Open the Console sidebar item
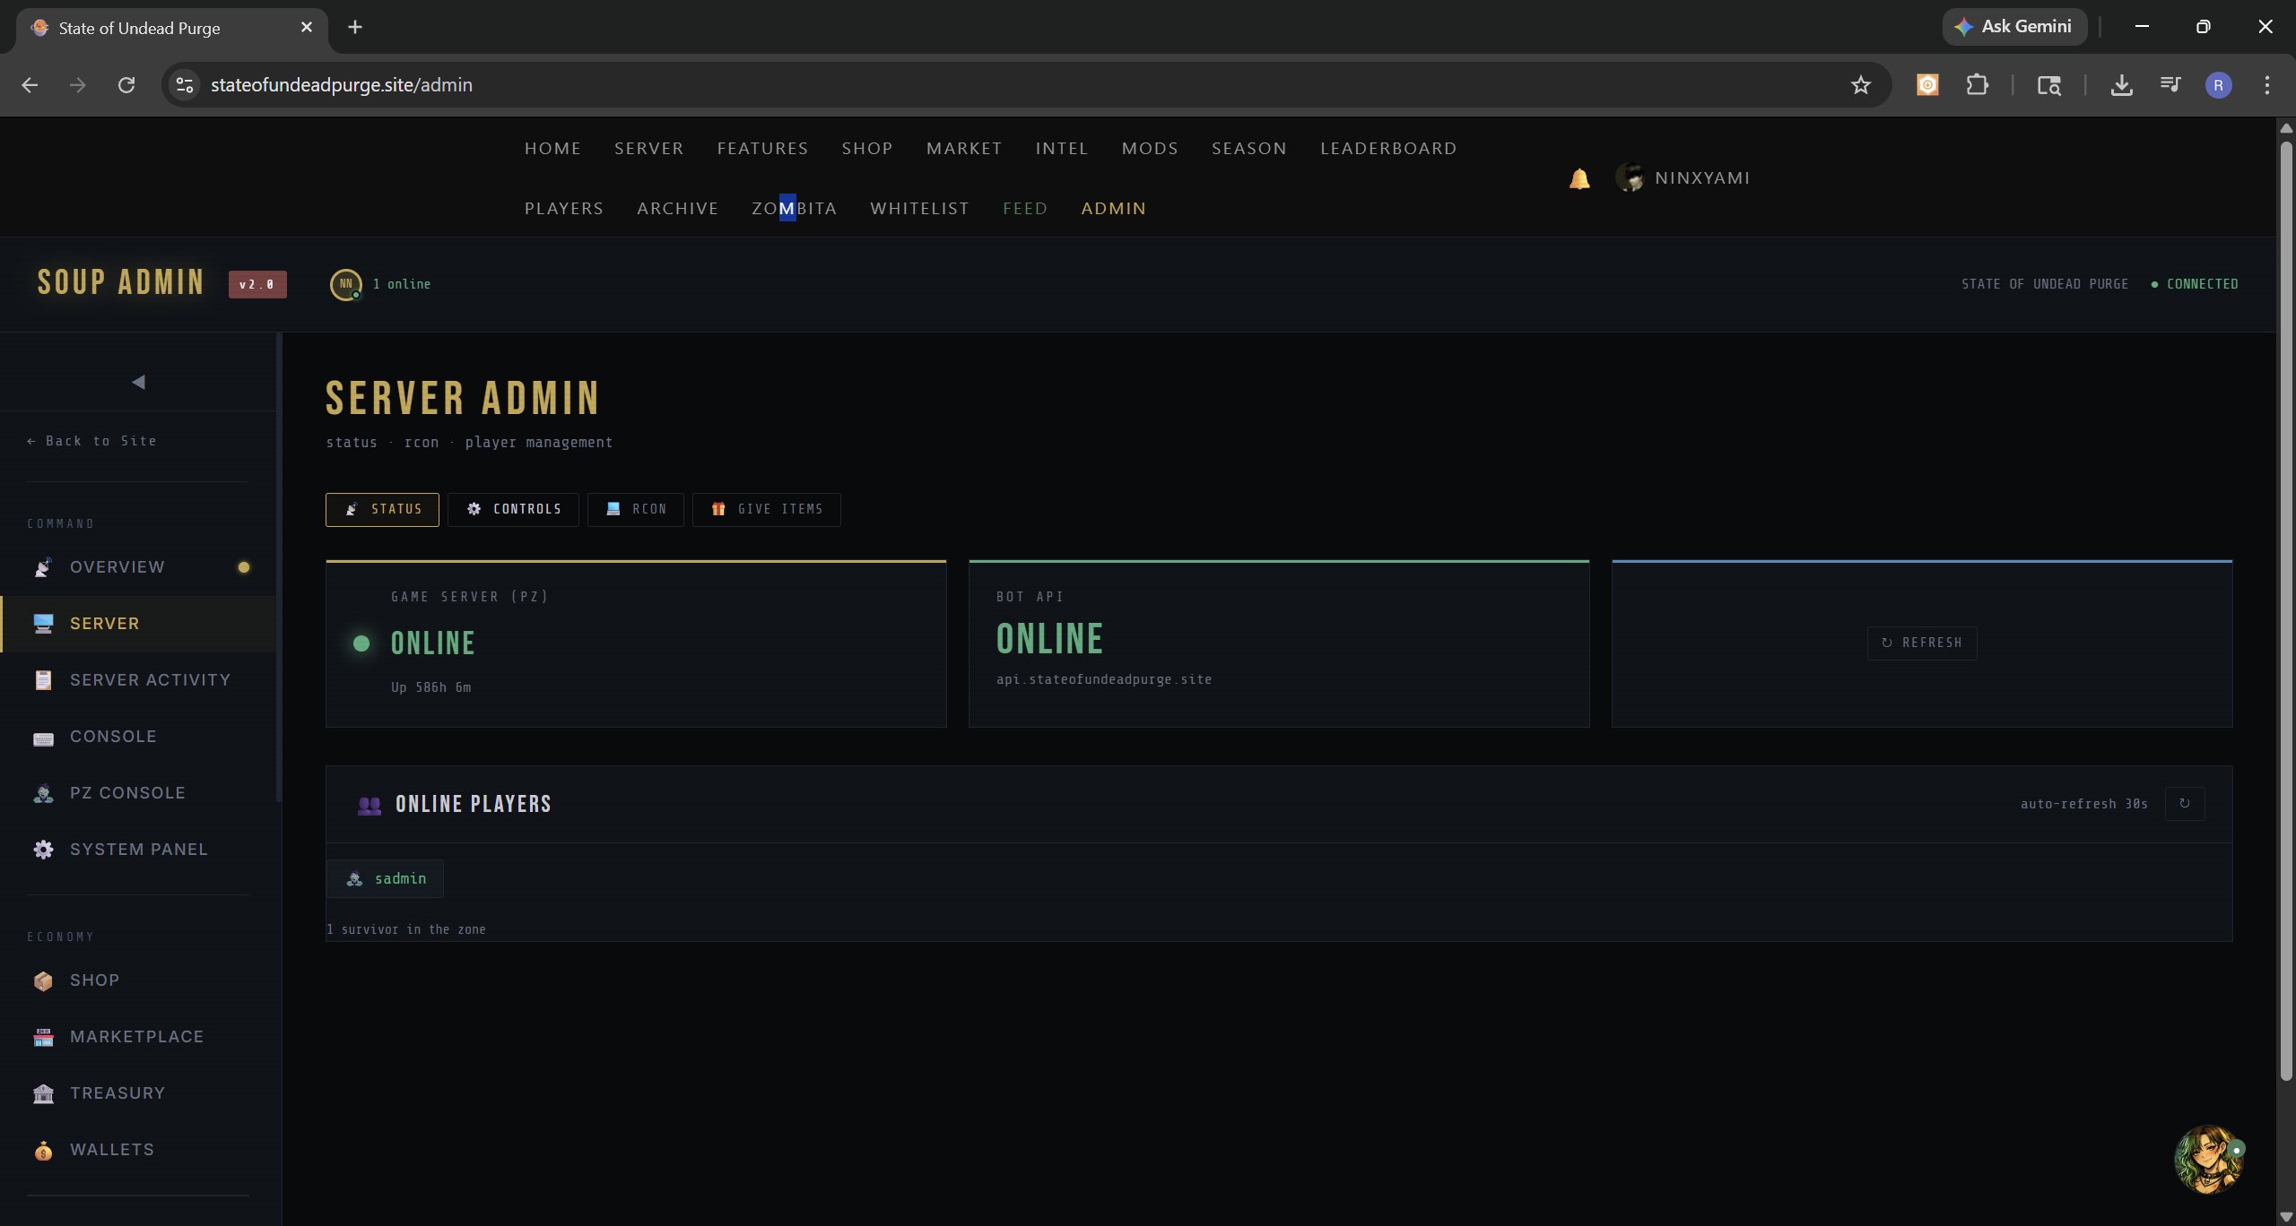Viewport: 2296px width, 1226px height. [x=138, y=737]
